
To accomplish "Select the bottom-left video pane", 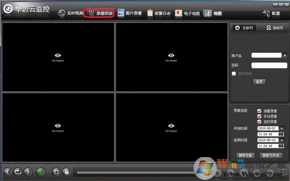I will pos(58,127).
